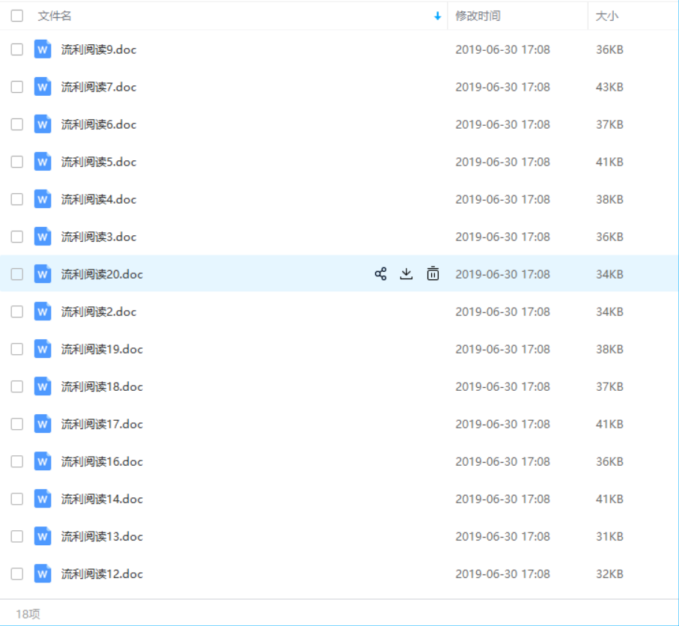Open the file name 流利阅读4.doc
Screen dimensions: 679x626
(x=99, y=199)
